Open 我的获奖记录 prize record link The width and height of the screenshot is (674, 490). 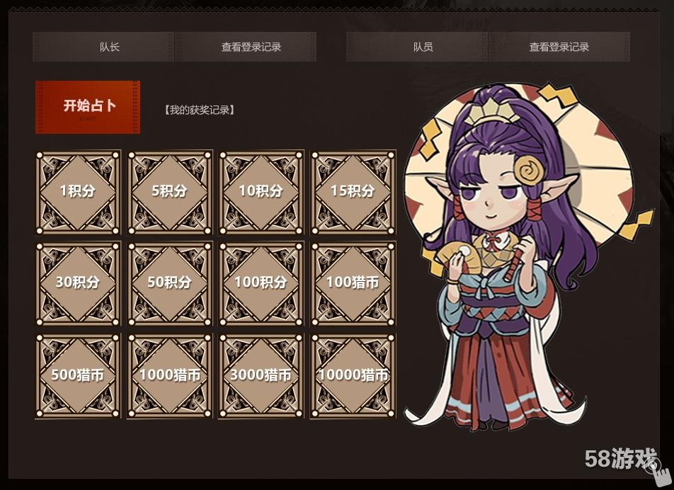[x=200, y=110]
